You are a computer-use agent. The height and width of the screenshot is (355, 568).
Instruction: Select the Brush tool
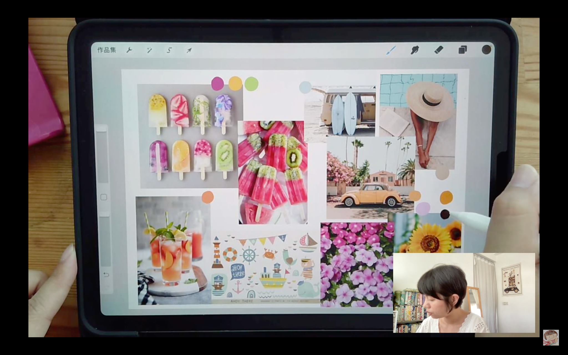tap(391, 50)
